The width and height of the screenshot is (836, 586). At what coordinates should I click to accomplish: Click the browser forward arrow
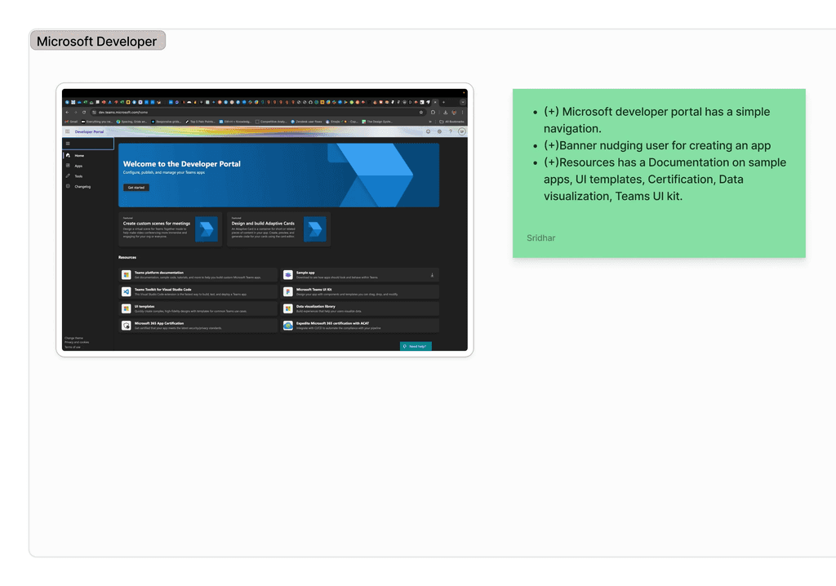(76, 112)
